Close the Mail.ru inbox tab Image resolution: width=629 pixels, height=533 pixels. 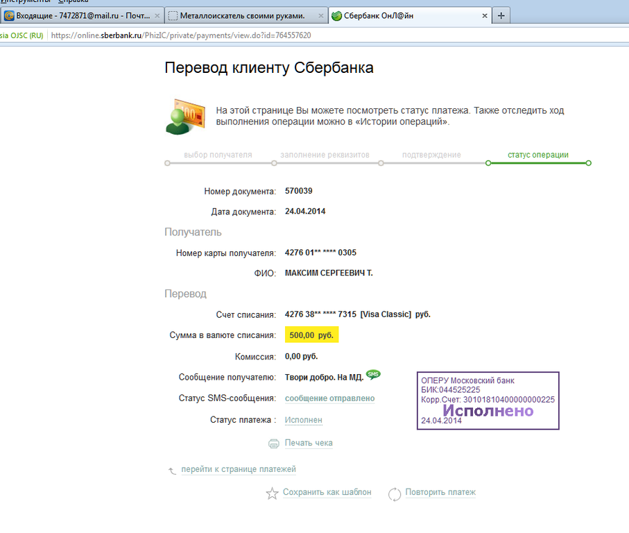click(157, 16)
